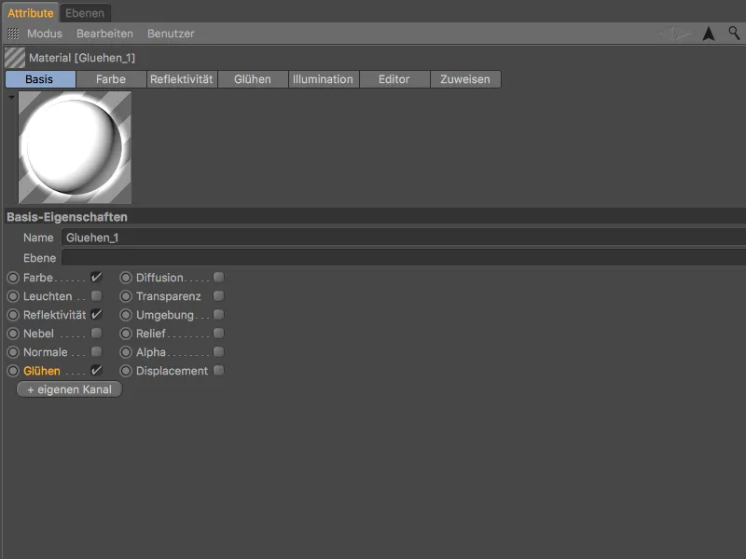The image size is (746, 559).
Task: Click the material sphere preview thumbnail
Action: (x=75, y=148)
